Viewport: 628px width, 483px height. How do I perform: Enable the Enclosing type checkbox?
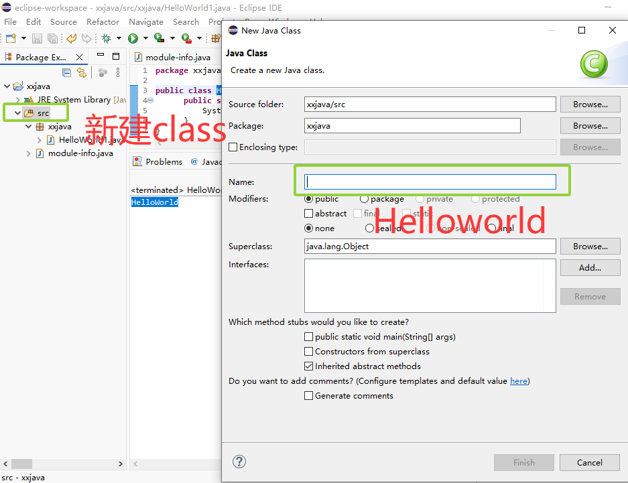tap(233, 147)
